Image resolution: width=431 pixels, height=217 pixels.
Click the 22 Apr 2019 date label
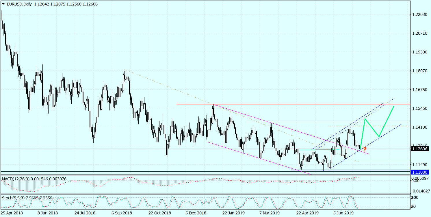point(307,213)
